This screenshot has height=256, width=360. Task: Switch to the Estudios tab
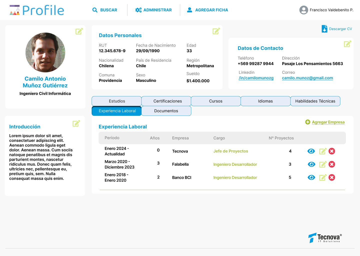click(x=117, y=101)
